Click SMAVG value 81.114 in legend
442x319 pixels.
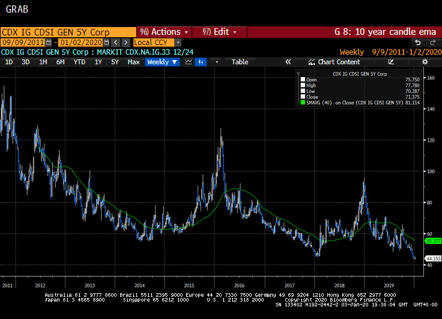[413, 103]
